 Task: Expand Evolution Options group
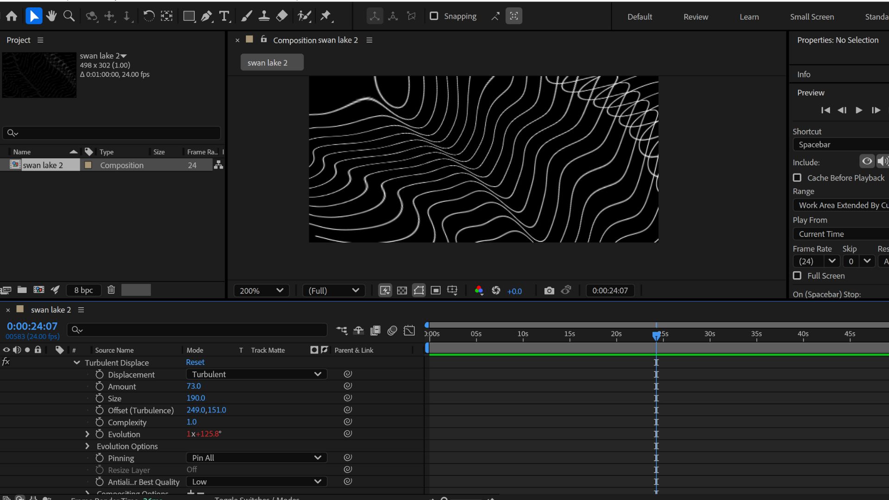pos(87,446)
